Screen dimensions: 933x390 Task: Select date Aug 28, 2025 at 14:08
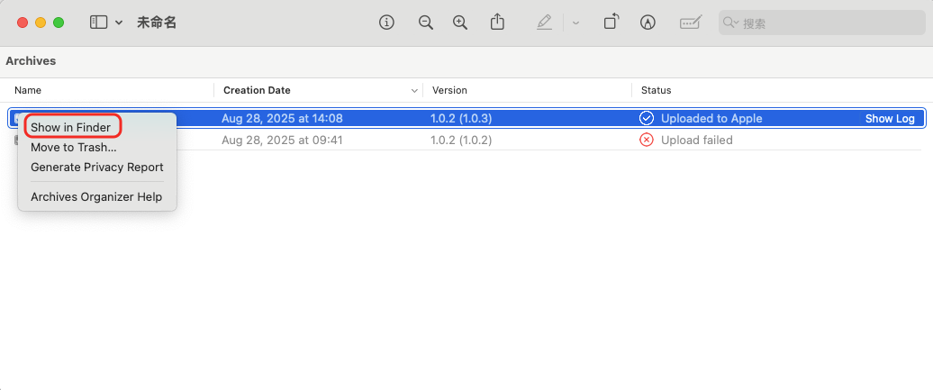[x=282, y=119]
